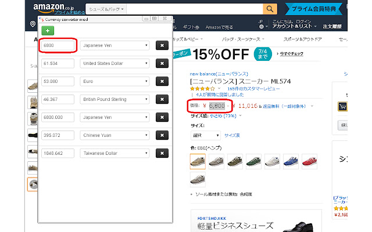
Task: Open the Taiwanese Dollar currency dropdown
Action: pyautogui.click(x=115, y=153)
